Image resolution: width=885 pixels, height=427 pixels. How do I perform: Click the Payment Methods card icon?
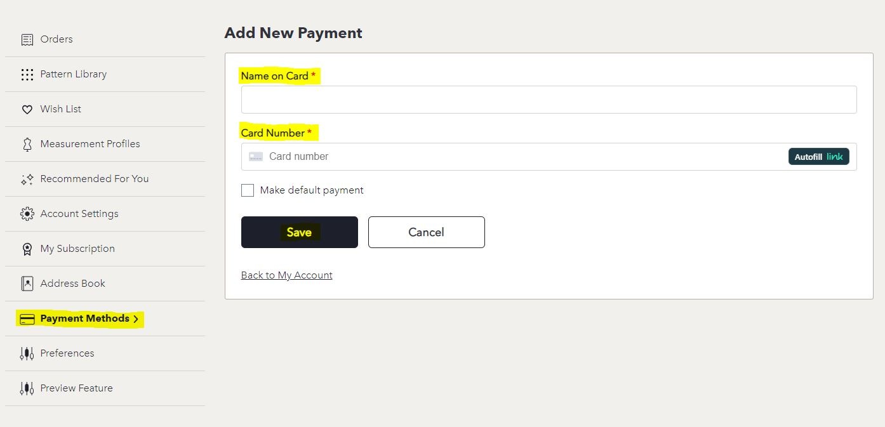pos(27,319)
